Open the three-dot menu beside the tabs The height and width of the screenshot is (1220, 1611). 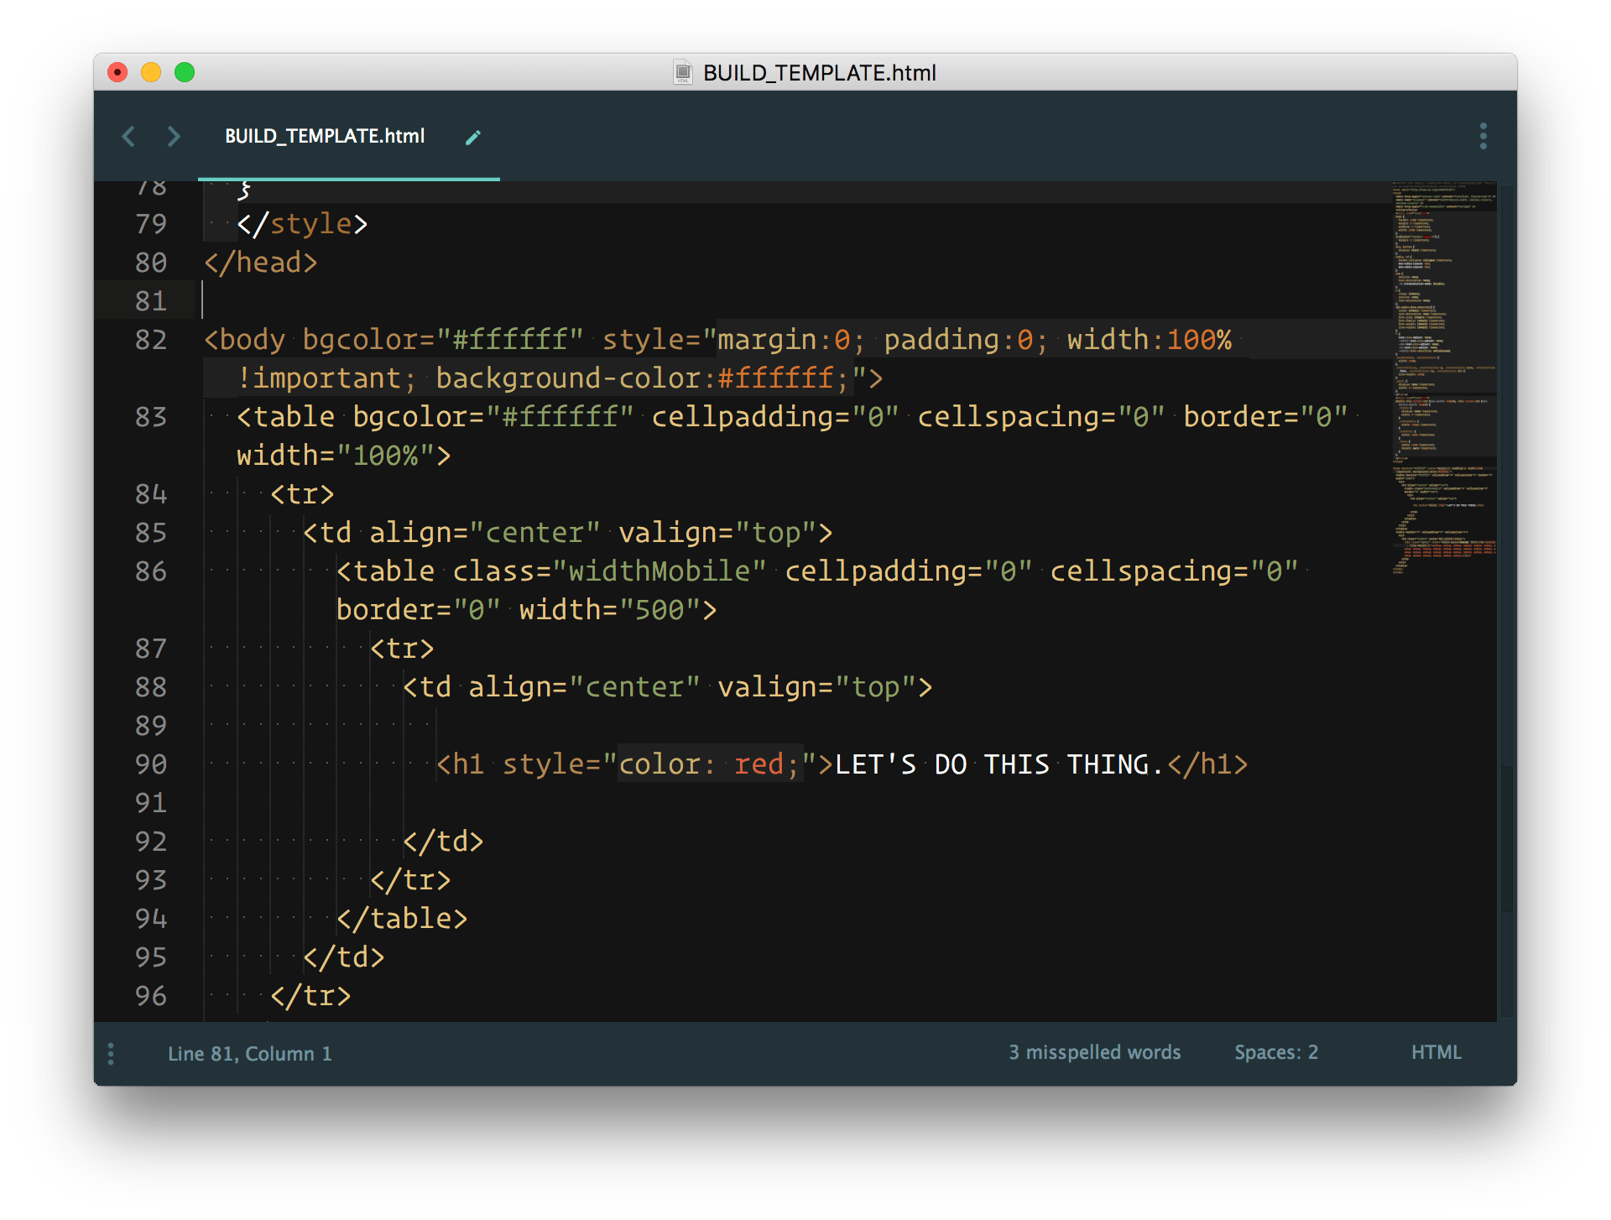click(1483, 136)
